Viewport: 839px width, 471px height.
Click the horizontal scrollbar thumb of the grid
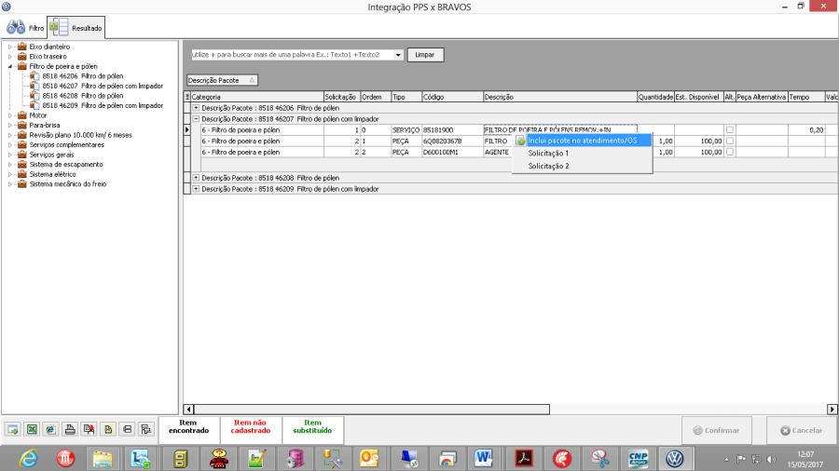click(x=371, y=409)
